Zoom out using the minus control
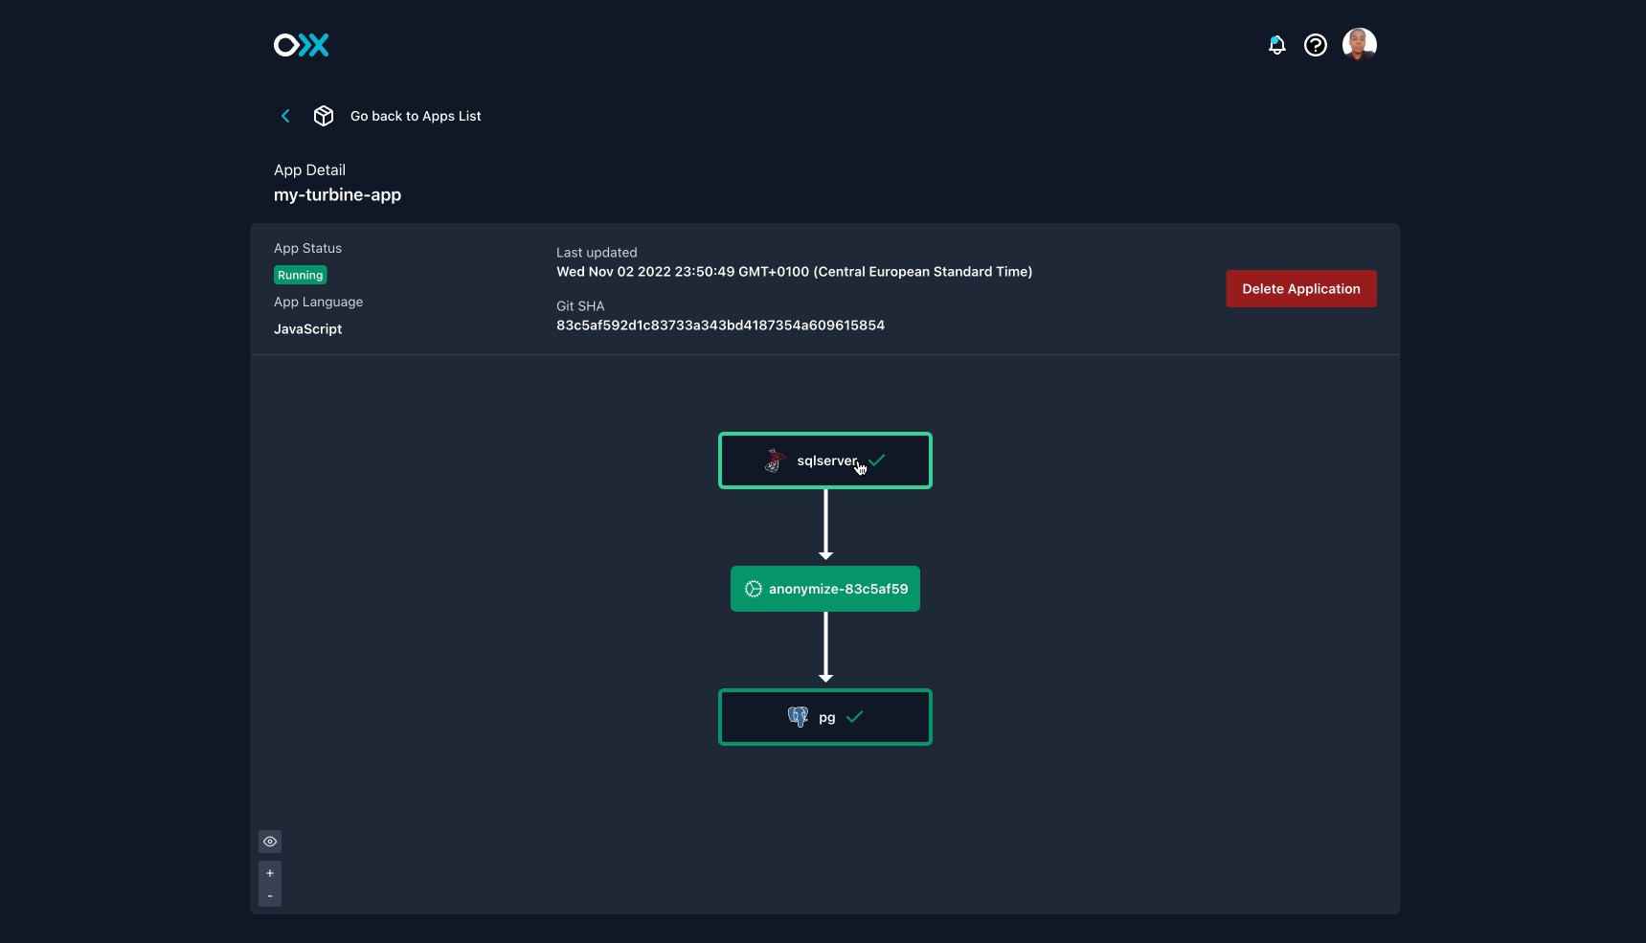 [269, 896]
